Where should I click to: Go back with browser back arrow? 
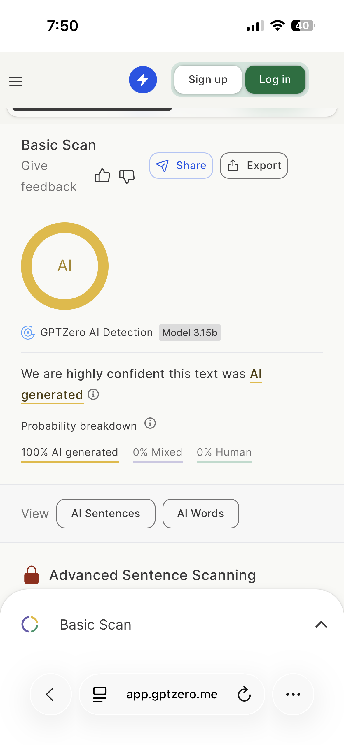click(50, 694)
